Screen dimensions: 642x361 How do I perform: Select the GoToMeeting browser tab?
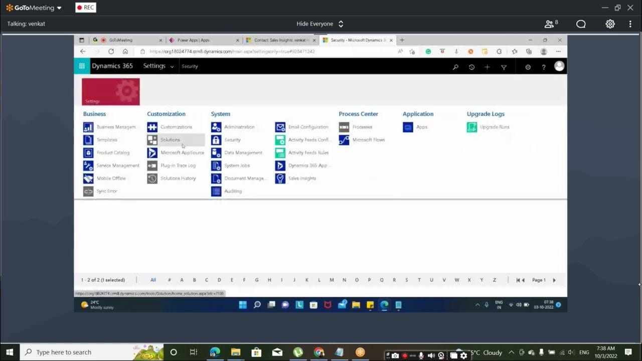[127, 40]
